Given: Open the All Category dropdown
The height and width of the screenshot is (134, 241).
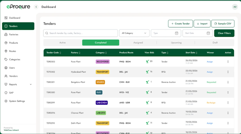Looking at the screenshot, I should coord(134,33).
